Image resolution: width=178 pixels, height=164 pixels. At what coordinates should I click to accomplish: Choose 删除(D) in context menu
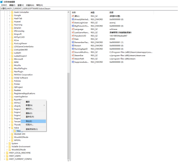[x=33, y=113]
